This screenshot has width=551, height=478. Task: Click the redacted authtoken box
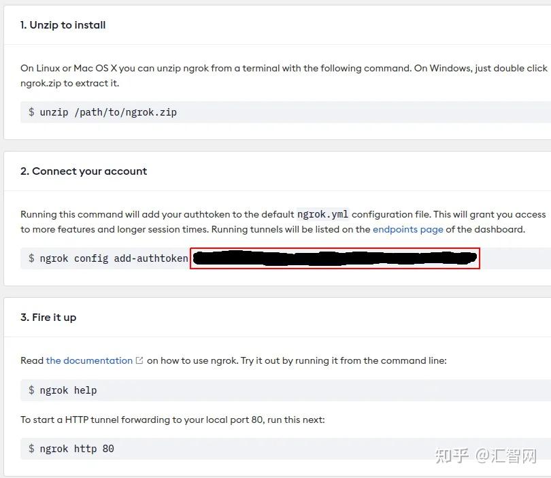point(335,258)
